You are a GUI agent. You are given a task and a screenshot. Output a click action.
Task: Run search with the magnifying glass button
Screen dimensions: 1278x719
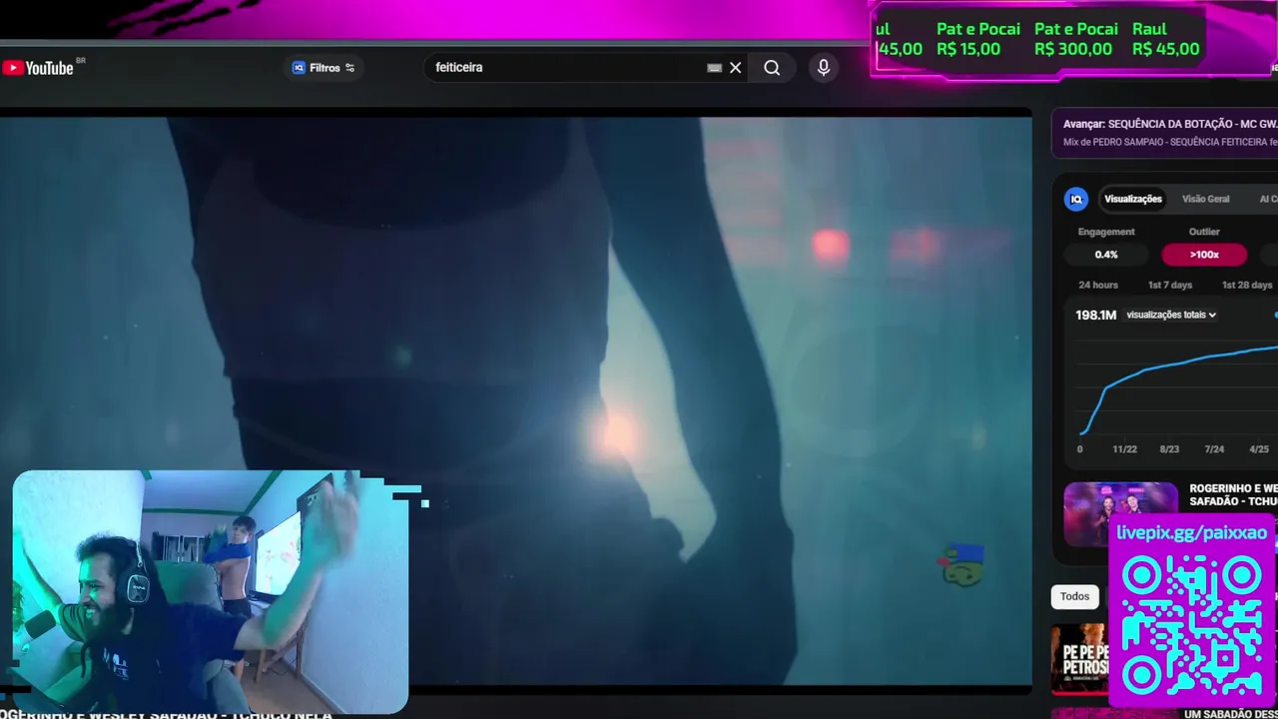coord(772,68)
